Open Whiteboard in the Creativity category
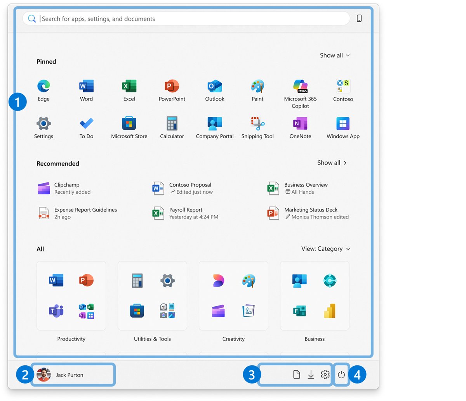 click(x=249, y=311)
